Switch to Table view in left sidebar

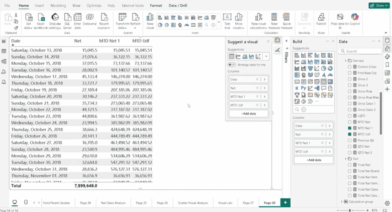point(4,51)
